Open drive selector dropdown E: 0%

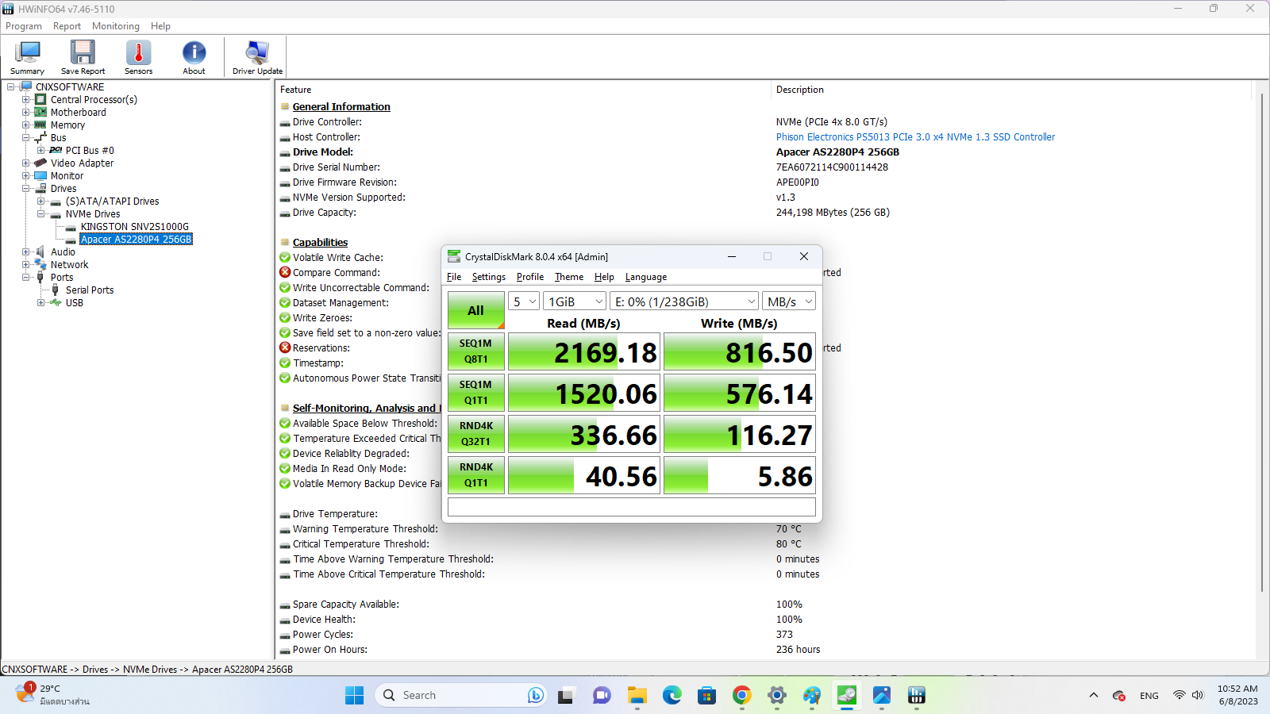coord(684,301)
